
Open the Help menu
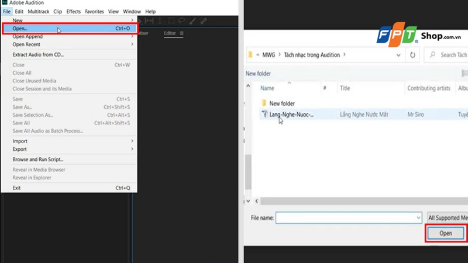tap(150, 12)
